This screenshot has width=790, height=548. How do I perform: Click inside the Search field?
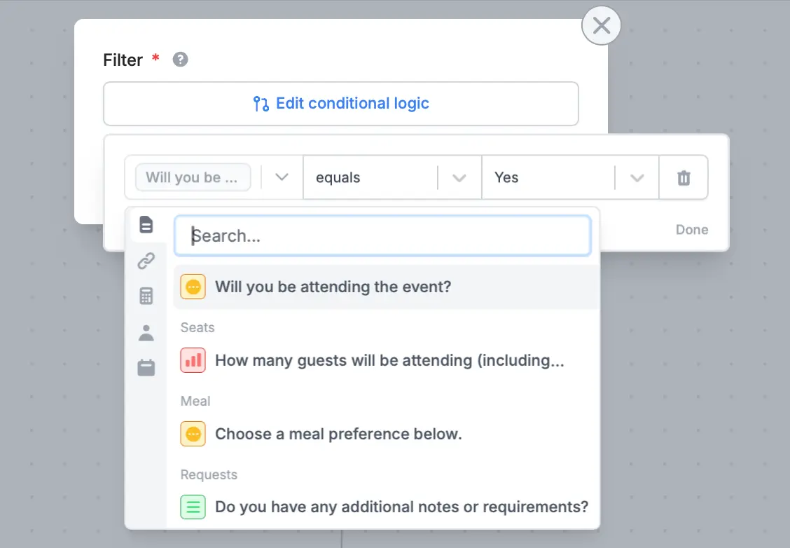pos(382,235)
